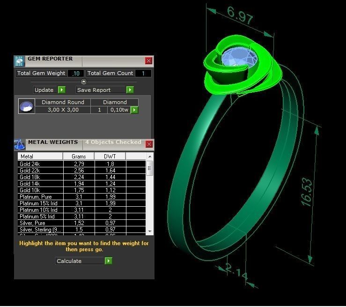Image resolution: width=346 pixels, height=307 pixels.
Task: Click the Gem Reporter panel icon
Action: [x=19, y=61]
